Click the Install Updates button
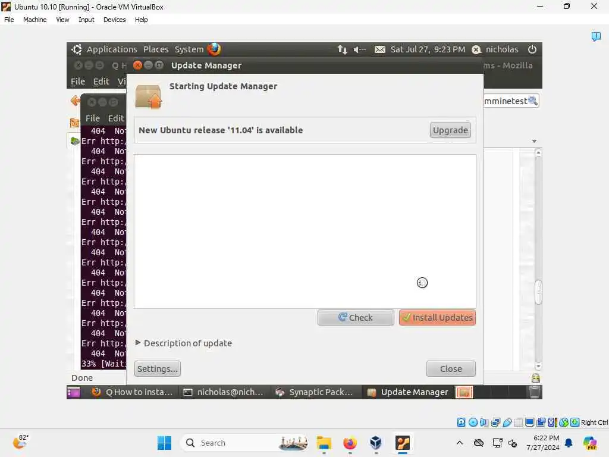The width and height of the screenshot is (609, 457). coord(437,318)
